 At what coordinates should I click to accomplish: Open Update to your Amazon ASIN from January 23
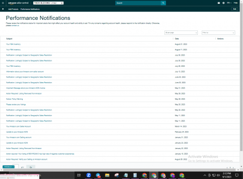coord(17,143)
